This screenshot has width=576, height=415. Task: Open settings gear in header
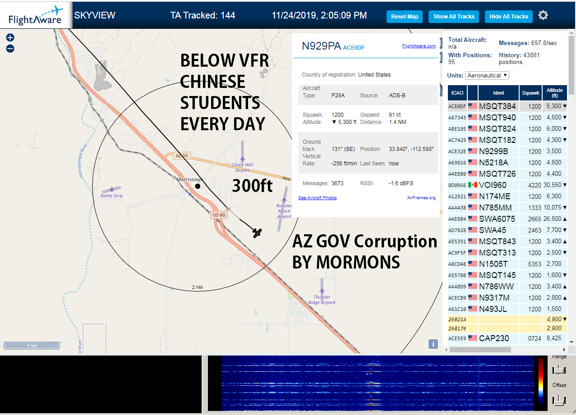(543, 15)
